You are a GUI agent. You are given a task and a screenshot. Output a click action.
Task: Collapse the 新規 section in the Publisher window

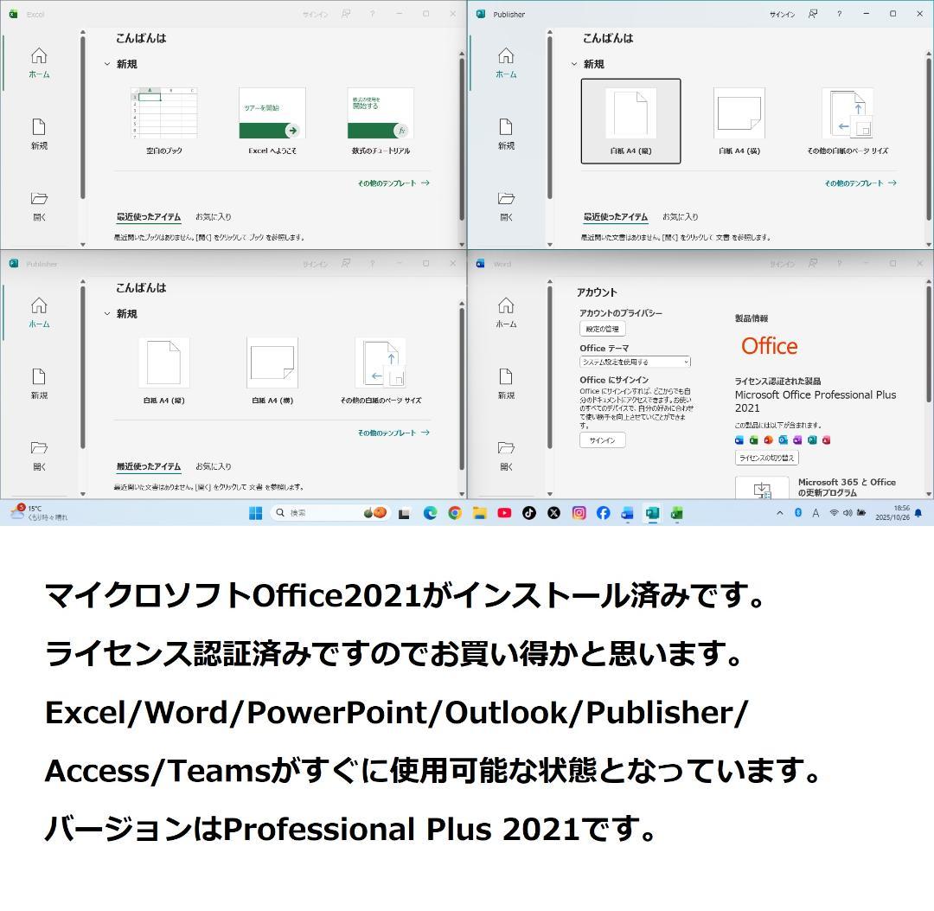(574, 64)
